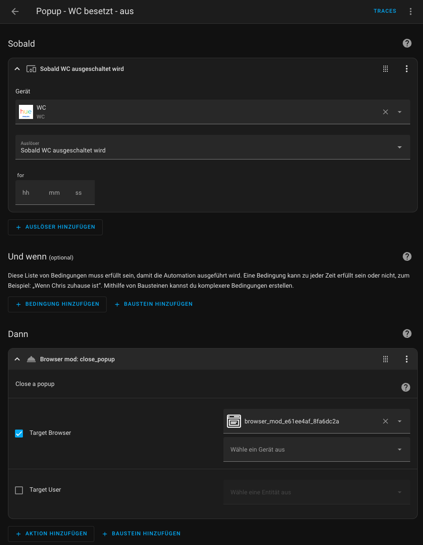Show help for Close a popup
Viewport: 423px width, 545px height.
tap(406, 387)
